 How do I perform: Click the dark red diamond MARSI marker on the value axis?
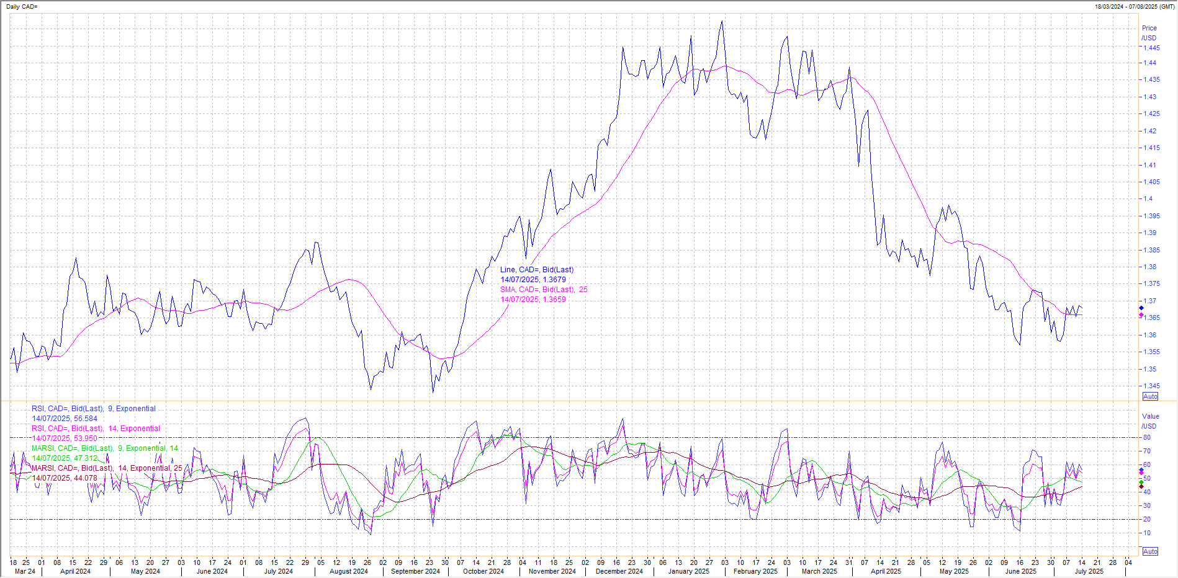[x=1141, y=487]
